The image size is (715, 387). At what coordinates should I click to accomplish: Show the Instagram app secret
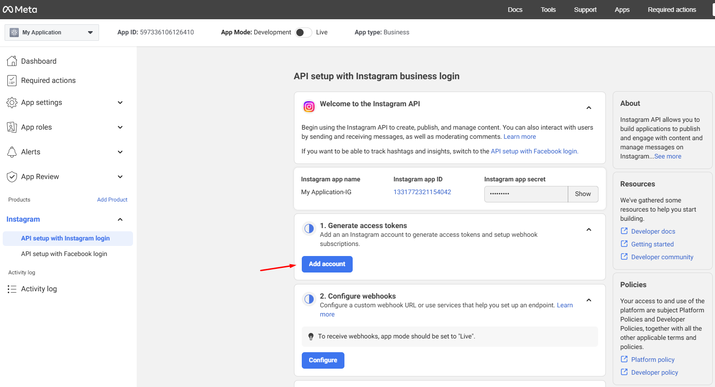pyautogui.click(x=582, y=194)
